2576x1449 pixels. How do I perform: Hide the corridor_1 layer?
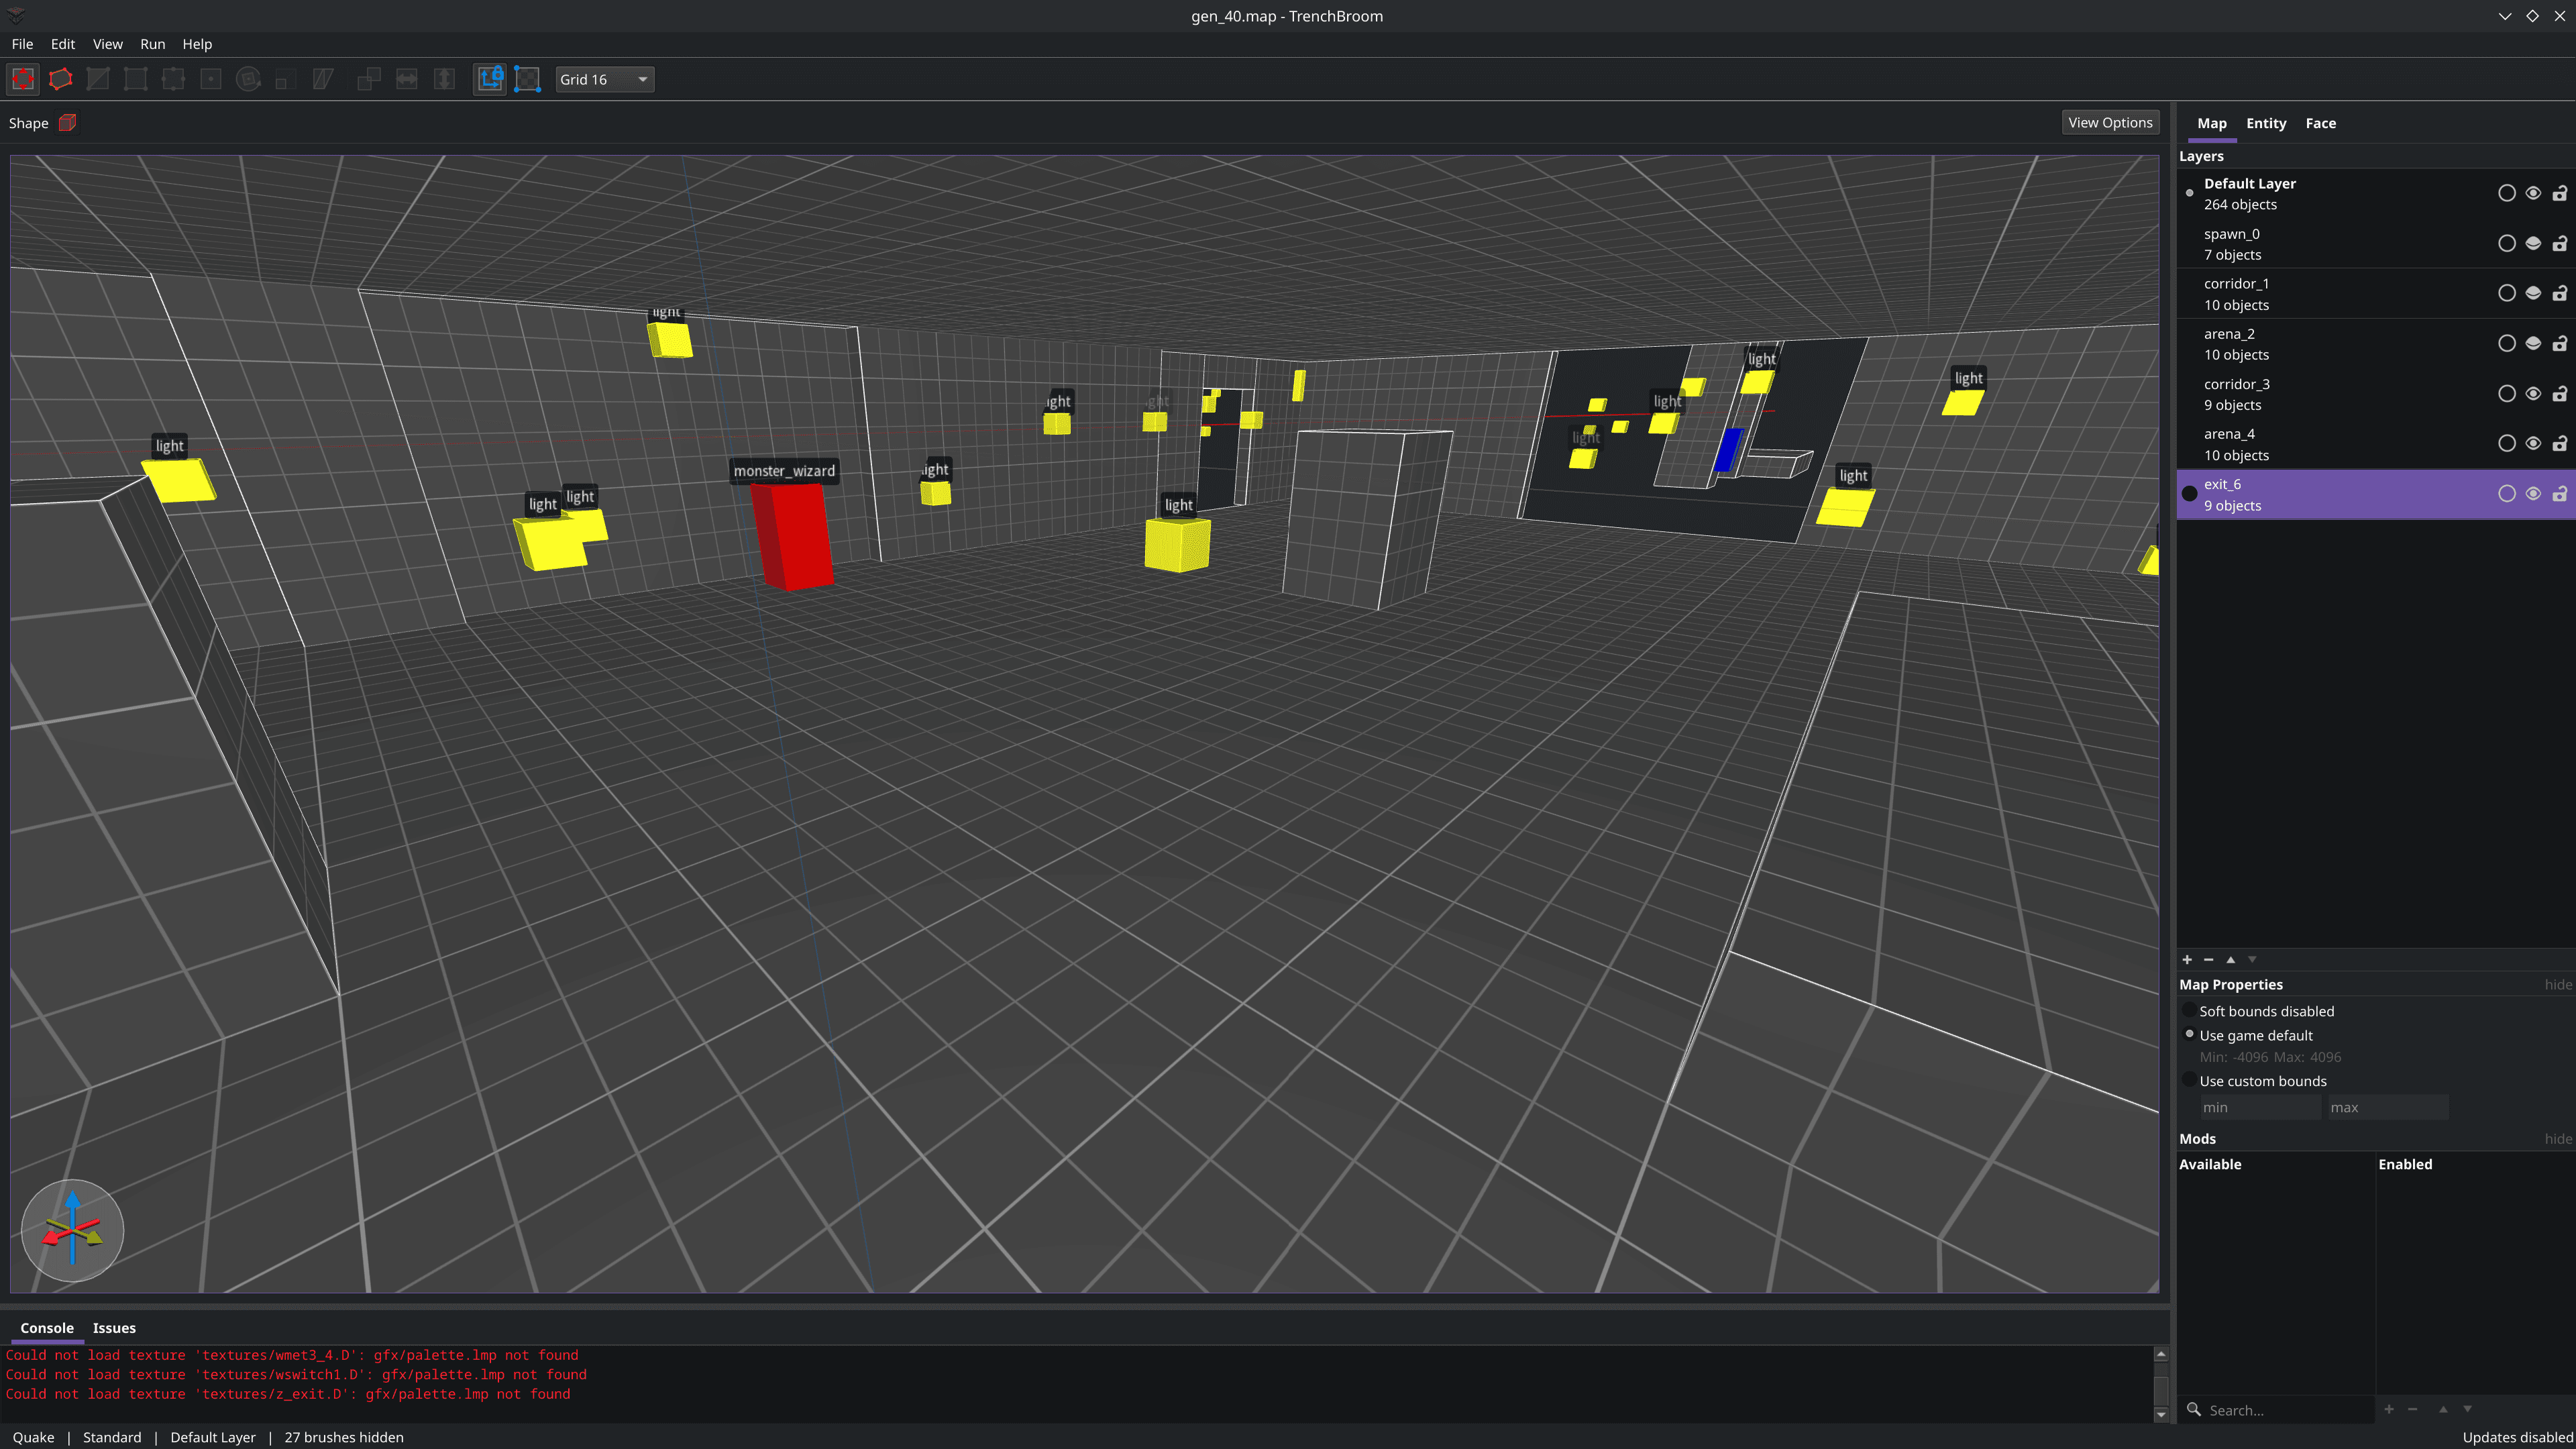point(2533,293)
